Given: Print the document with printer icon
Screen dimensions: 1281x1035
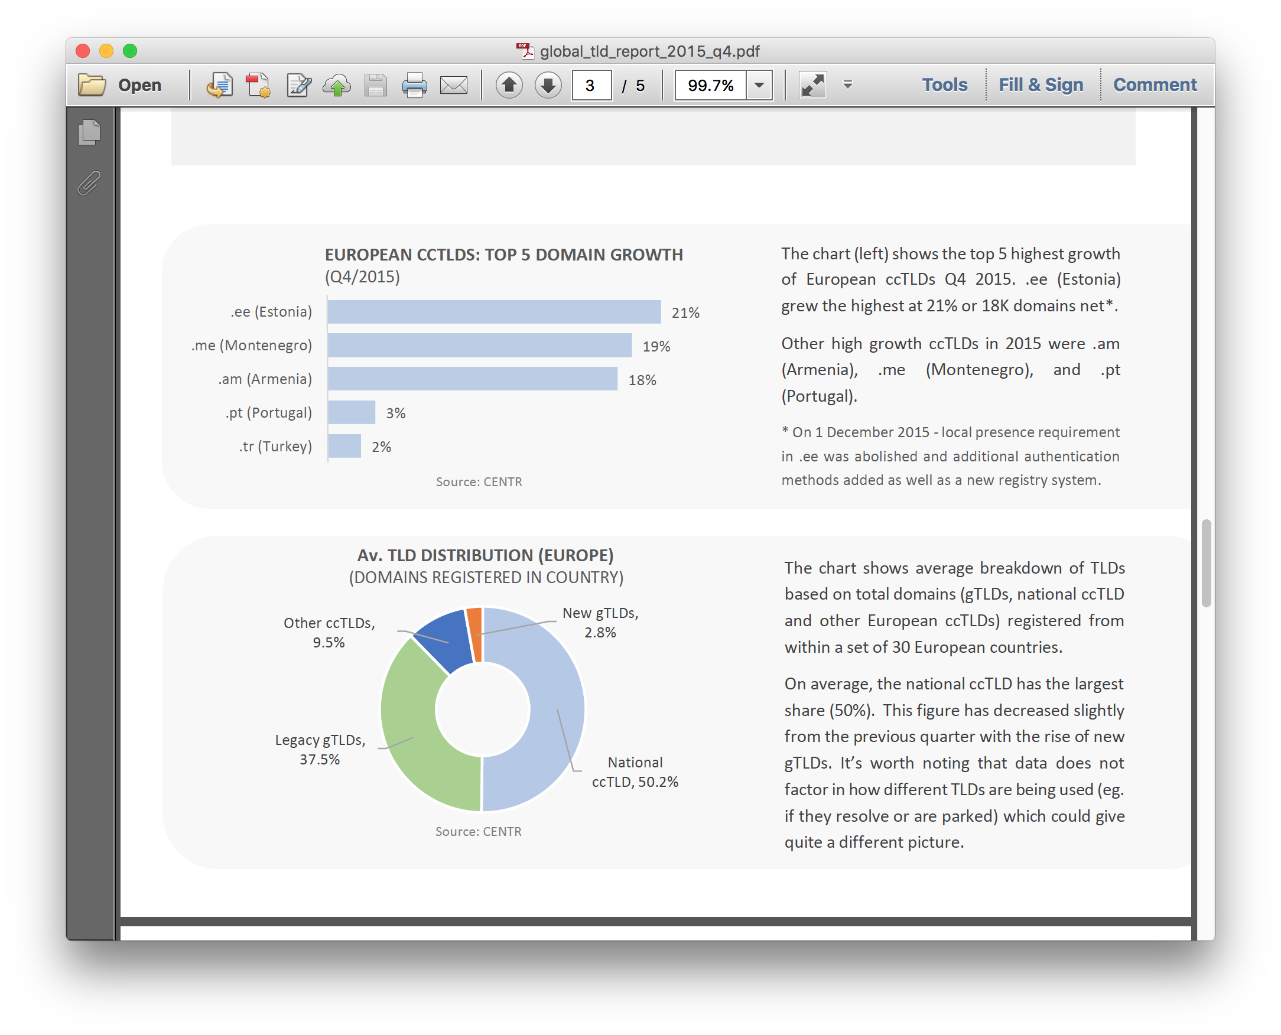Looking at the screenshot, I should tap(414, 85).
